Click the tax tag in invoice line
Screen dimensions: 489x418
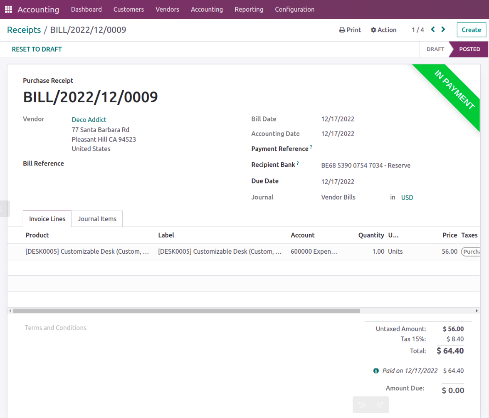click(471, 252)
